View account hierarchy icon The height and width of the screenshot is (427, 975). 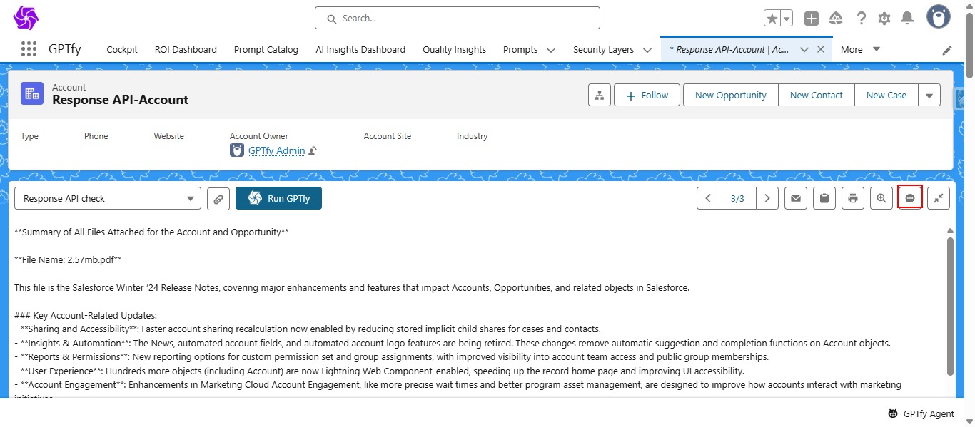pos(600,96)
